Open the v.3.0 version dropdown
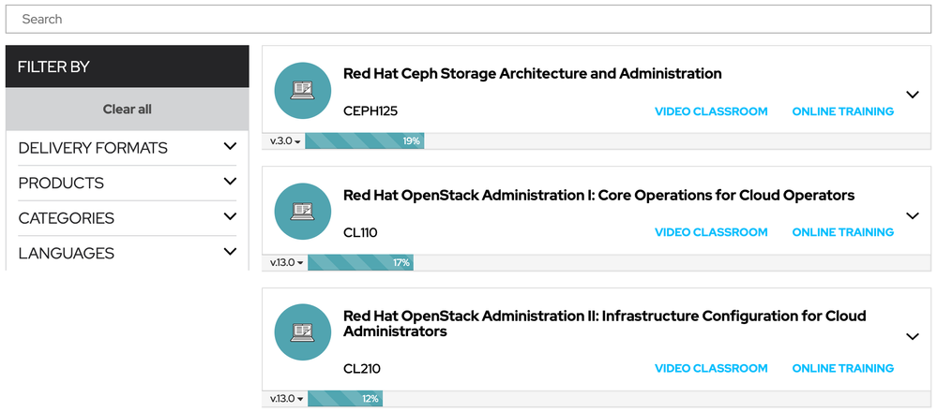Image resolution: width=937 pixels, height=412 pixels. pyautogui.click(x=285, y=141)
